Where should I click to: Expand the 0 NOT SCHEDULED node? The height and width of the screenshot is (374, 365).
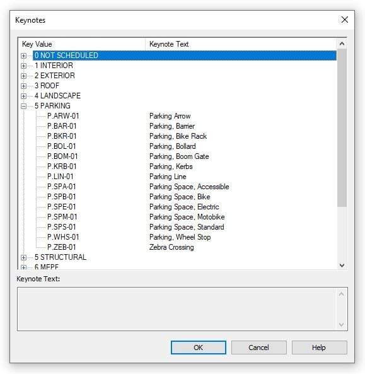point(23,56)
